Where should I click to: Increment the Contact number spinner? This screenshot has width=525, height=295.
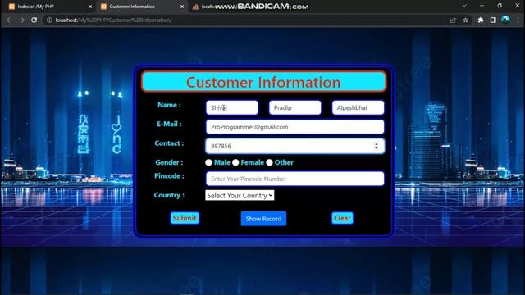click(377, 144)
